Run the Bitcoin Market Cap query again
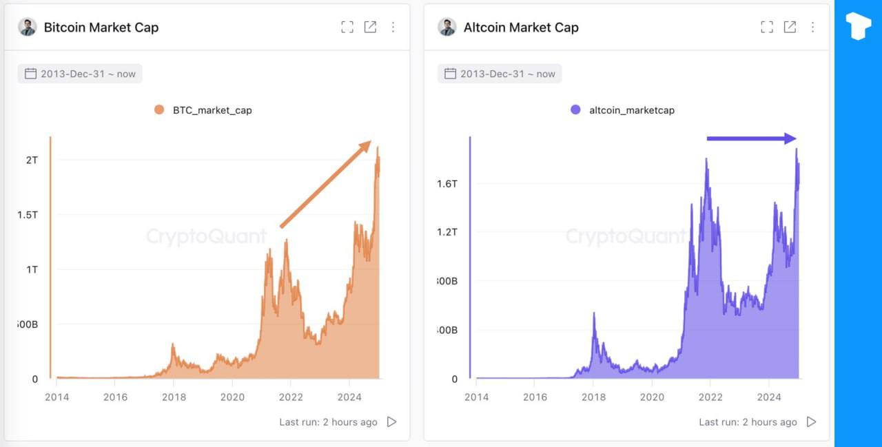 pos(391,422)
